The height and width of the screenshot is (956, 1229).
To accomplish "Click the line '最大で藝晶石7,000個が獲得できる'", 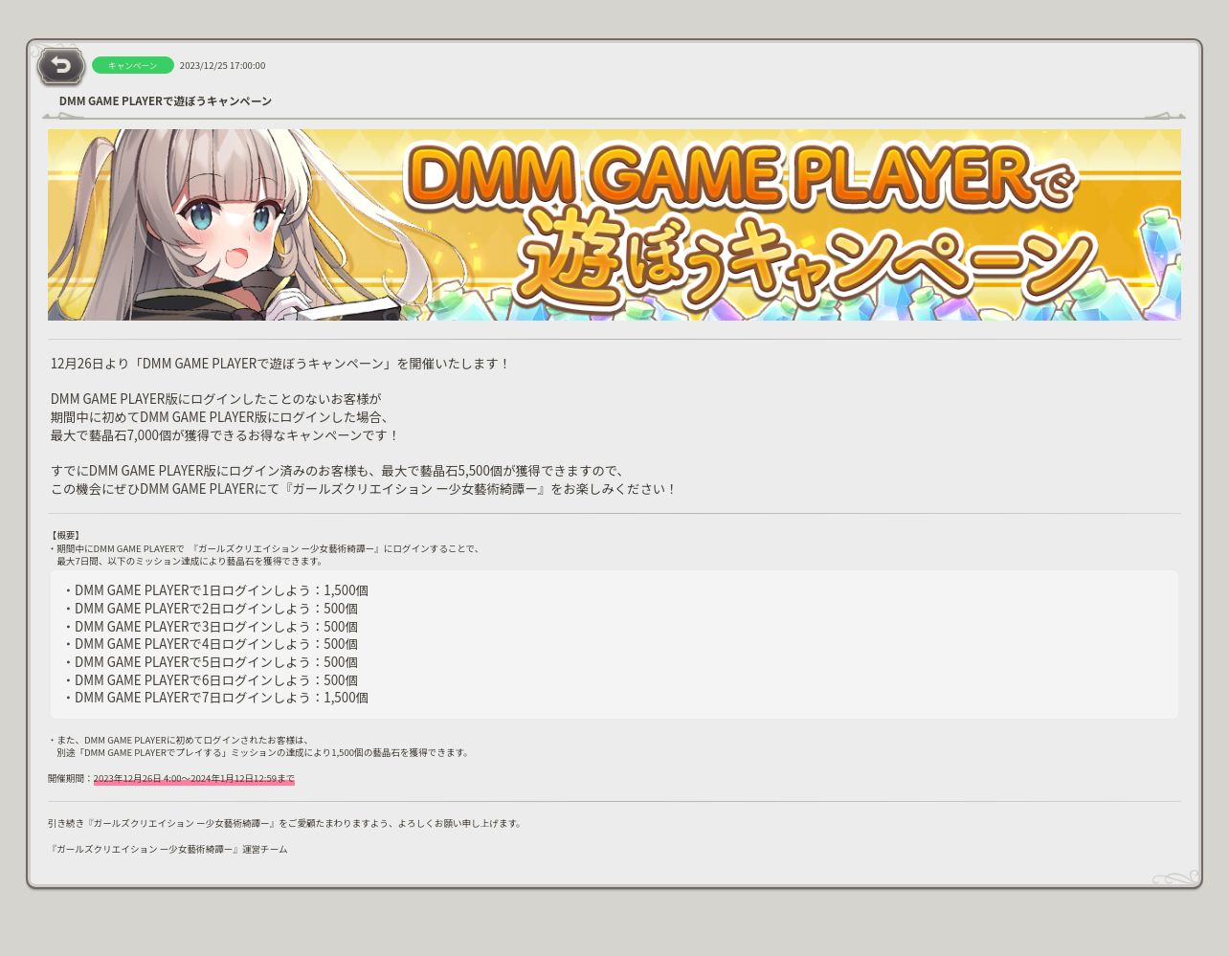I will coord(225,435).
